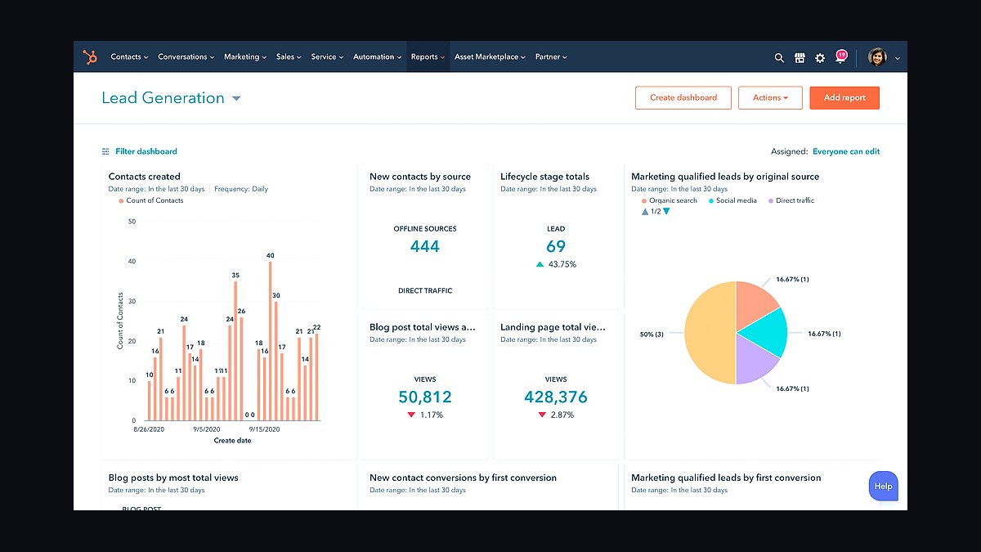Open the Marketing menu
The height and width of the screenshot is (552, 981).
245,57
